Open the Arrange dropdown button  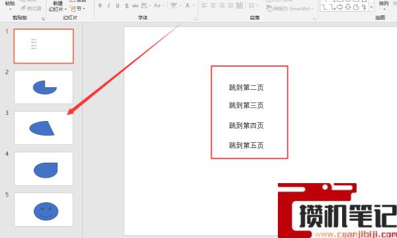tap(384, 5)
